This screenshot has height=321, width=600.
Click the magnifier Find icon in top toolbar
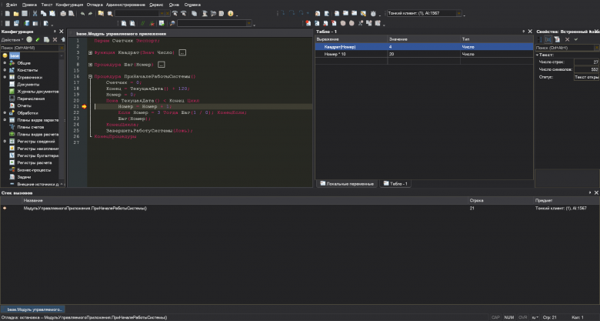coord(110,13)
